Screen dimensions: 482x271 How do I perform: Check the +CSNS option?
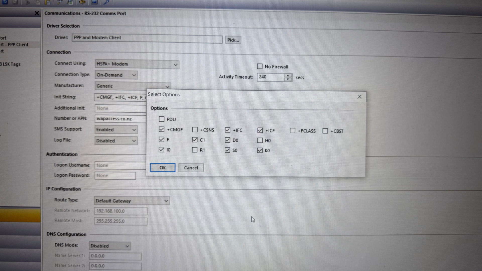pyautogui.click(x=195, y=130)
